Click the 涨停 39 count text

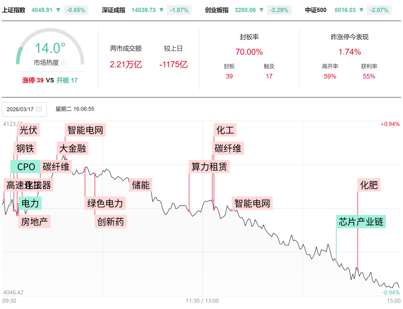[33, 80]
